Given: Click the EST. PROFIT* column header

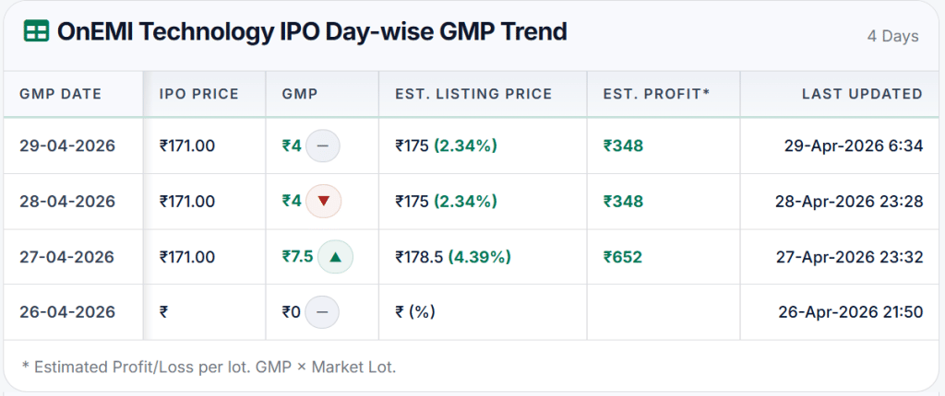Looking at the screenshot, I should pos(656,94).
